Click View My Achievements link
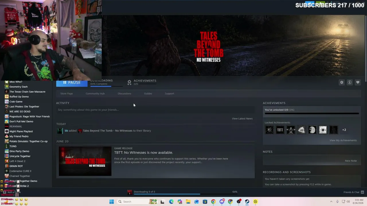The height and width of the screenshot is (206, 367). [343, 140]
